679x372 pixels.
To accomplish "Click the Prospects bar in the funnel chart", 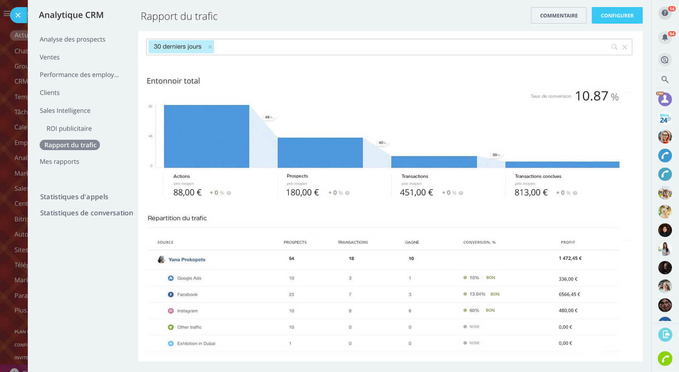I will [x=320, y=153].
